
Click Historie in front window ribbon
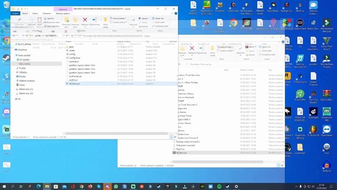click(143, 26)
